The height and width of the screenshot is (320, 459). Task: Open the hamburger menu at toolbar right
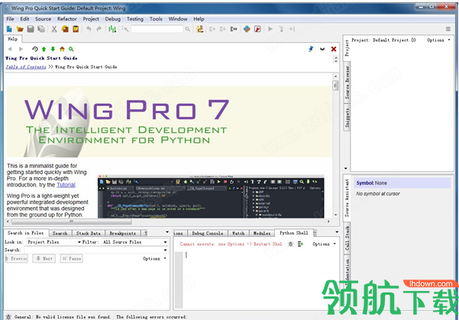pyautogui.click(x=448, y=29)
